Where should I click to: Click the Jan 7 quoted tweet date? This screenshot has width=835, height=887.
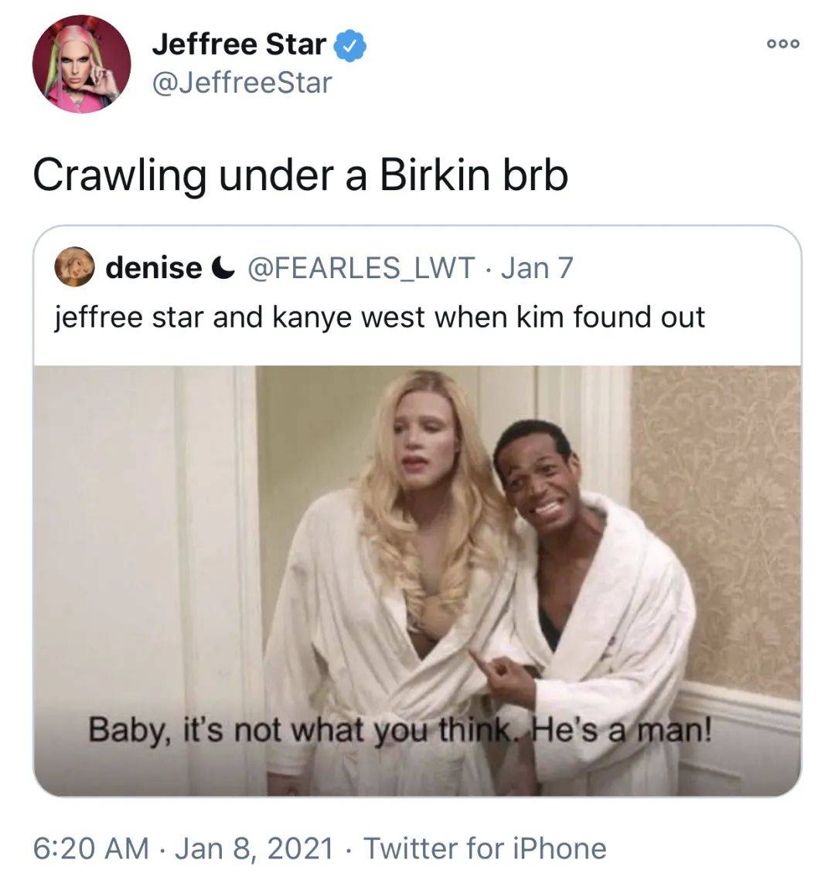point(537,268)
